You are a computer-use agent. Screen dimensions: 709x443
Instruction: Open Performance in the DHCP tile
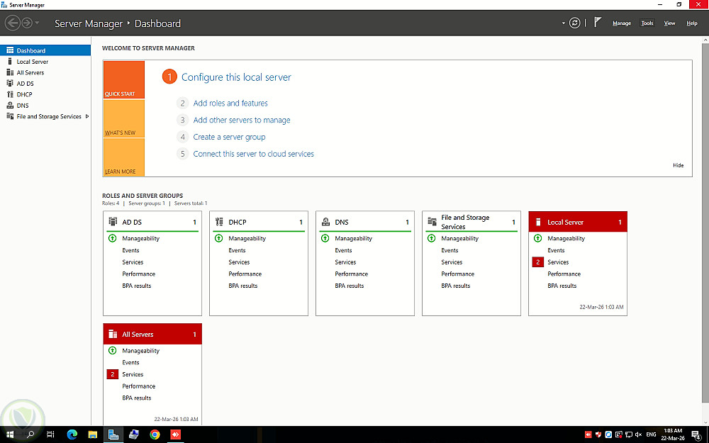coord(245,274)
